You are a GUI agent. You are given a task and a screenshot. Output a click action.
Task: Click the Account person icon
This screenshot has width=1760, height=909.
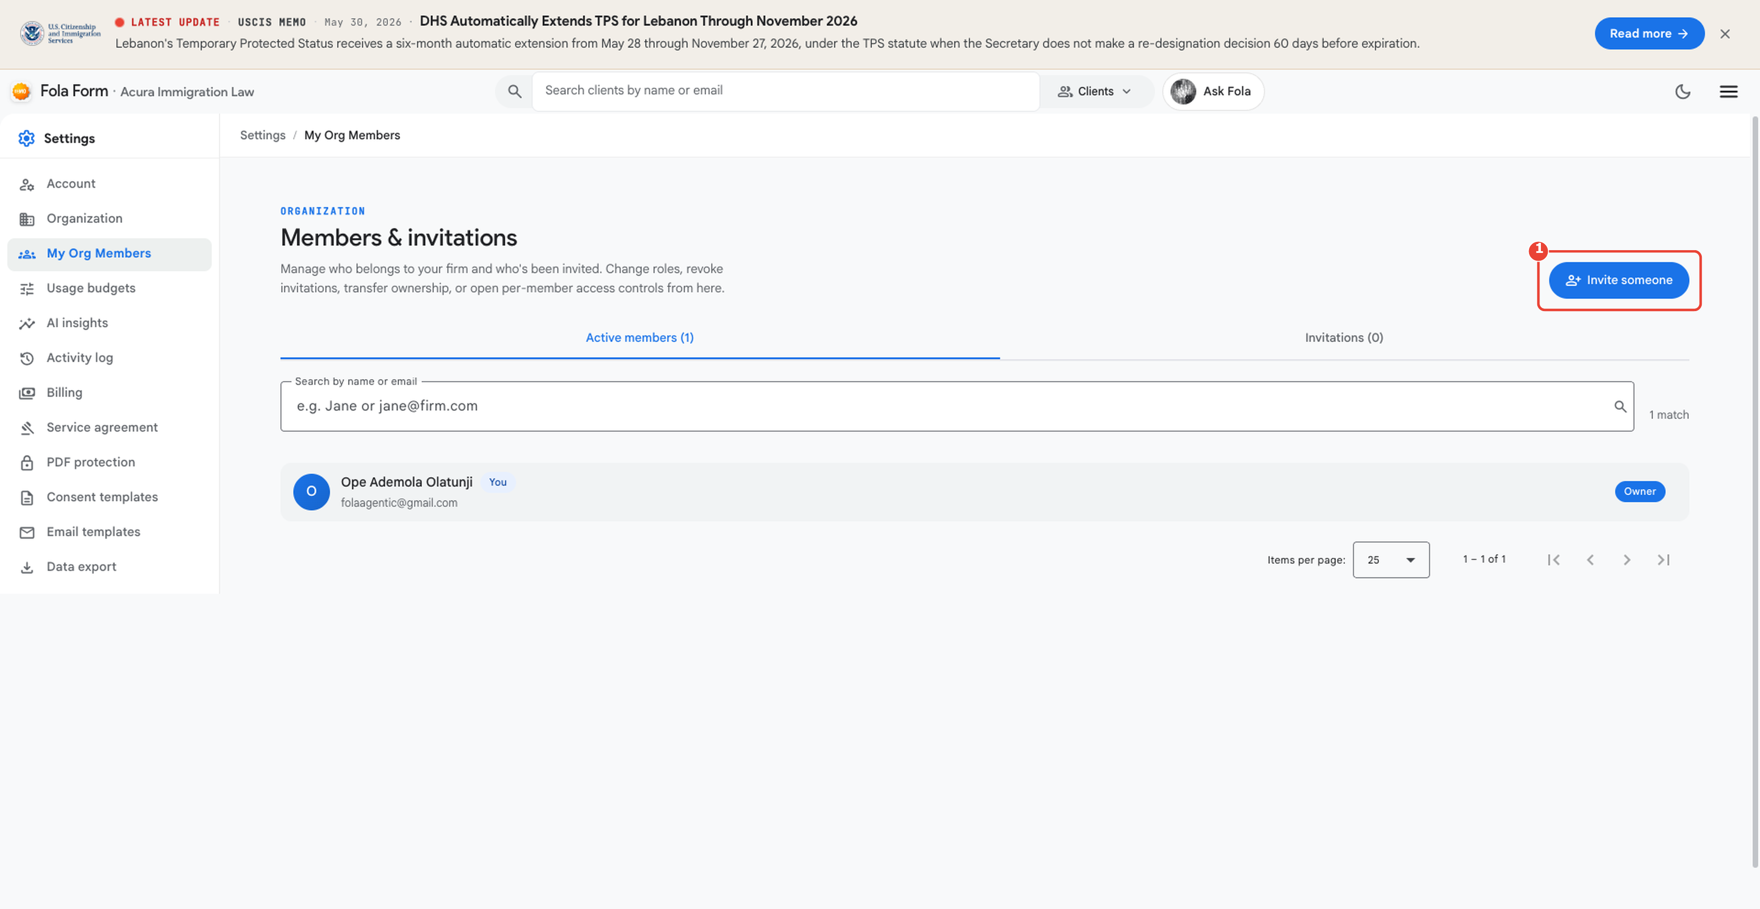point(27,184)
